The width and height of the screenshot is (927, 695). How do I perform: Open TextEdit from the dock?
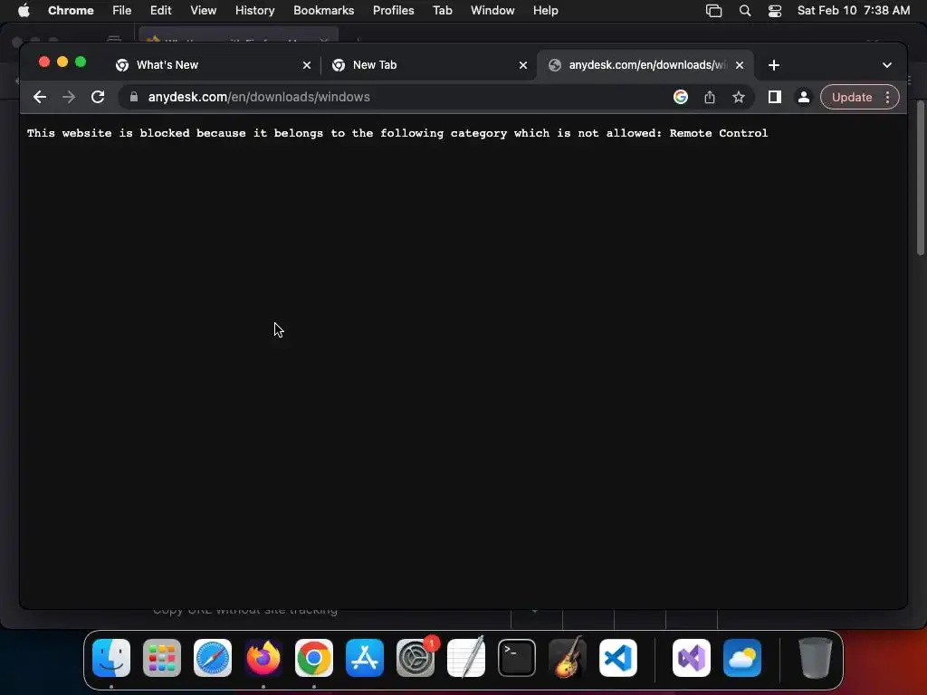[x=466, y=658]
